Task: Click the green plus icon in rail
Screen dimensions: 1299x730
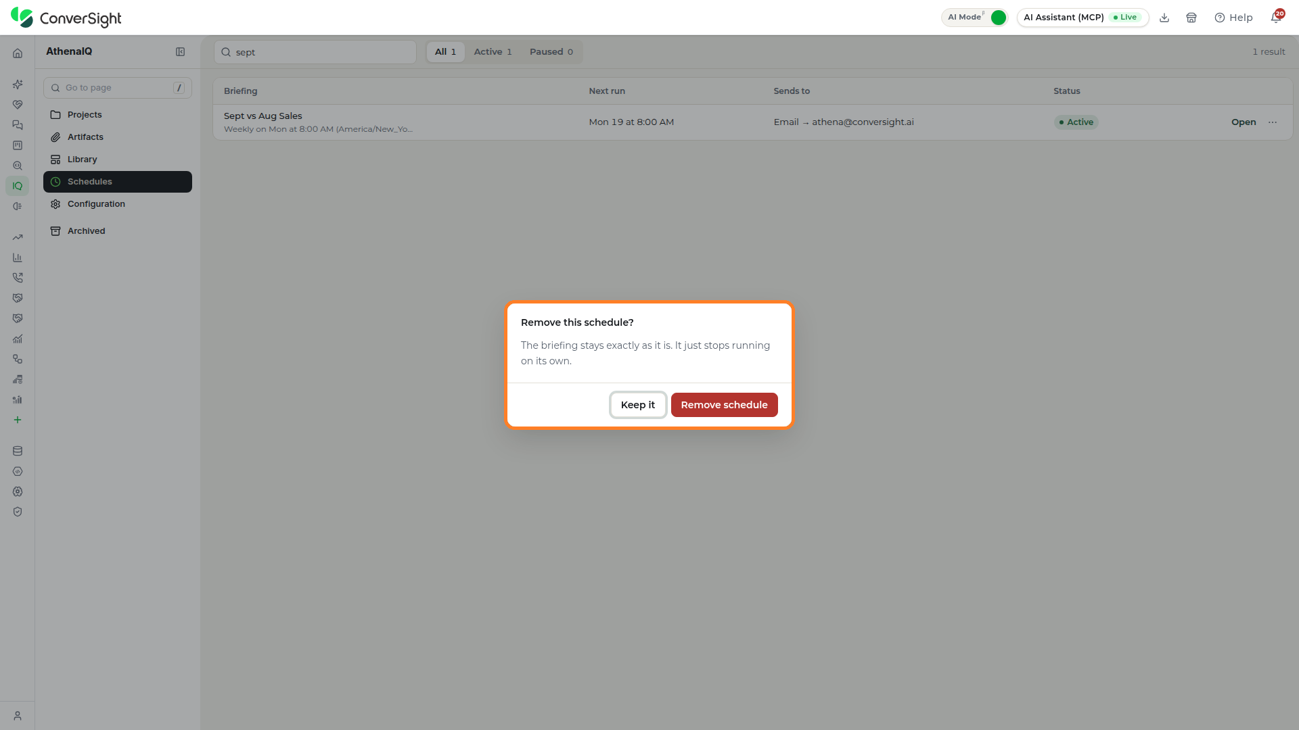Action: pyautogui.click(x=18, y=420)
